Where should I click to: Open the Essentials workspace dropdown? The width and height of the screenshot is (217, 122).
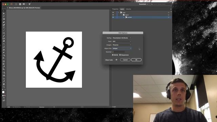(x=143, y=4)
